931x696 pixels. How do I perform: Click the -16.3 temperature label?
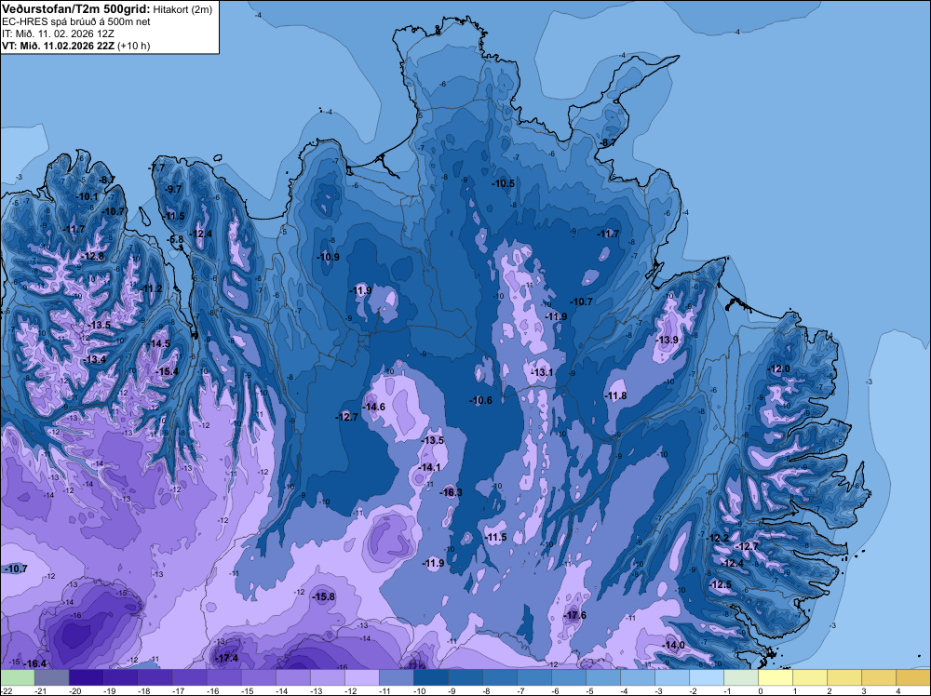pyautogui.click(x=451, y=492)
